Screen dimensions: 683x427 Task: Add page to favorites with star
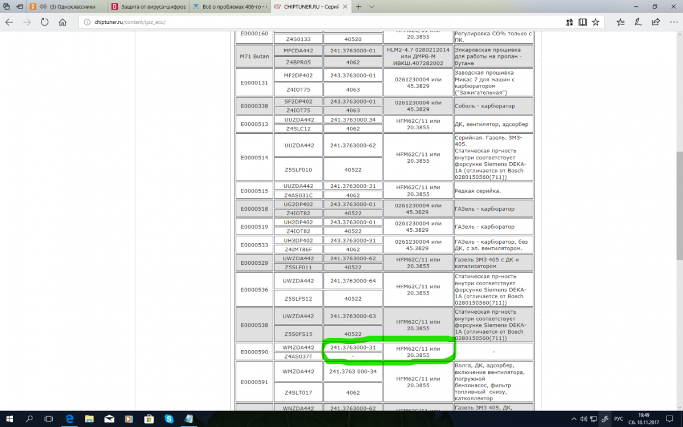[595, 22]
